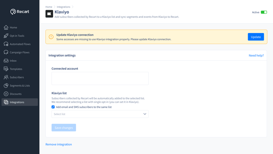Uncheck Add email and SMS subscribers checkbox
The image size is (273, 154).
point(53,107)
